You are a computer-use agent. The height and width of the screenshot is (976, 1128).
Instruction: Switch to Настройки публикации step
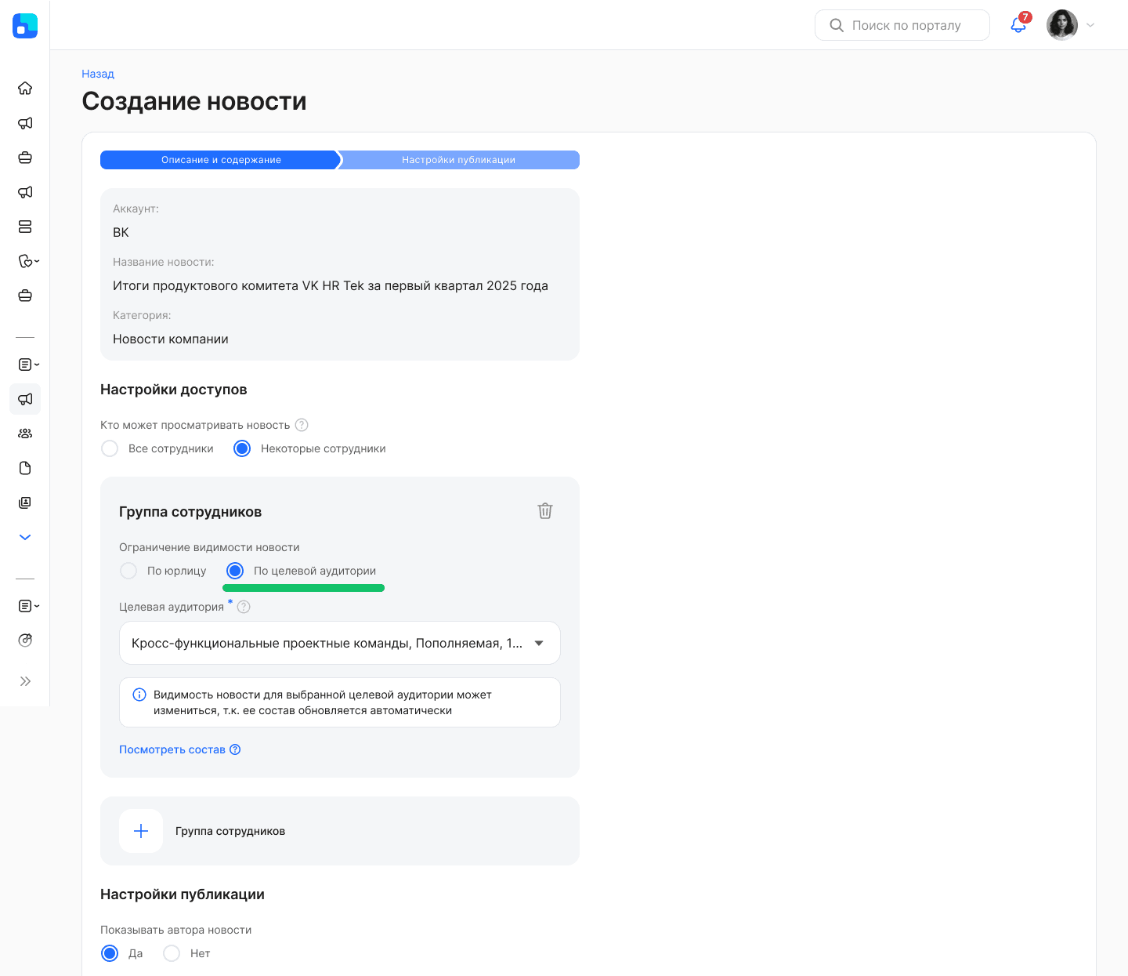point(459,160)
